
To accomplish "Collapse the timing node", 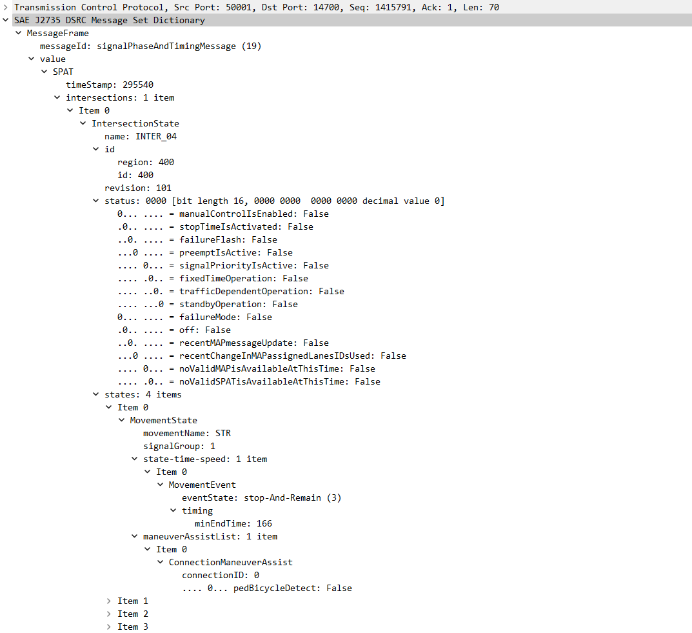I will [173, 510].
